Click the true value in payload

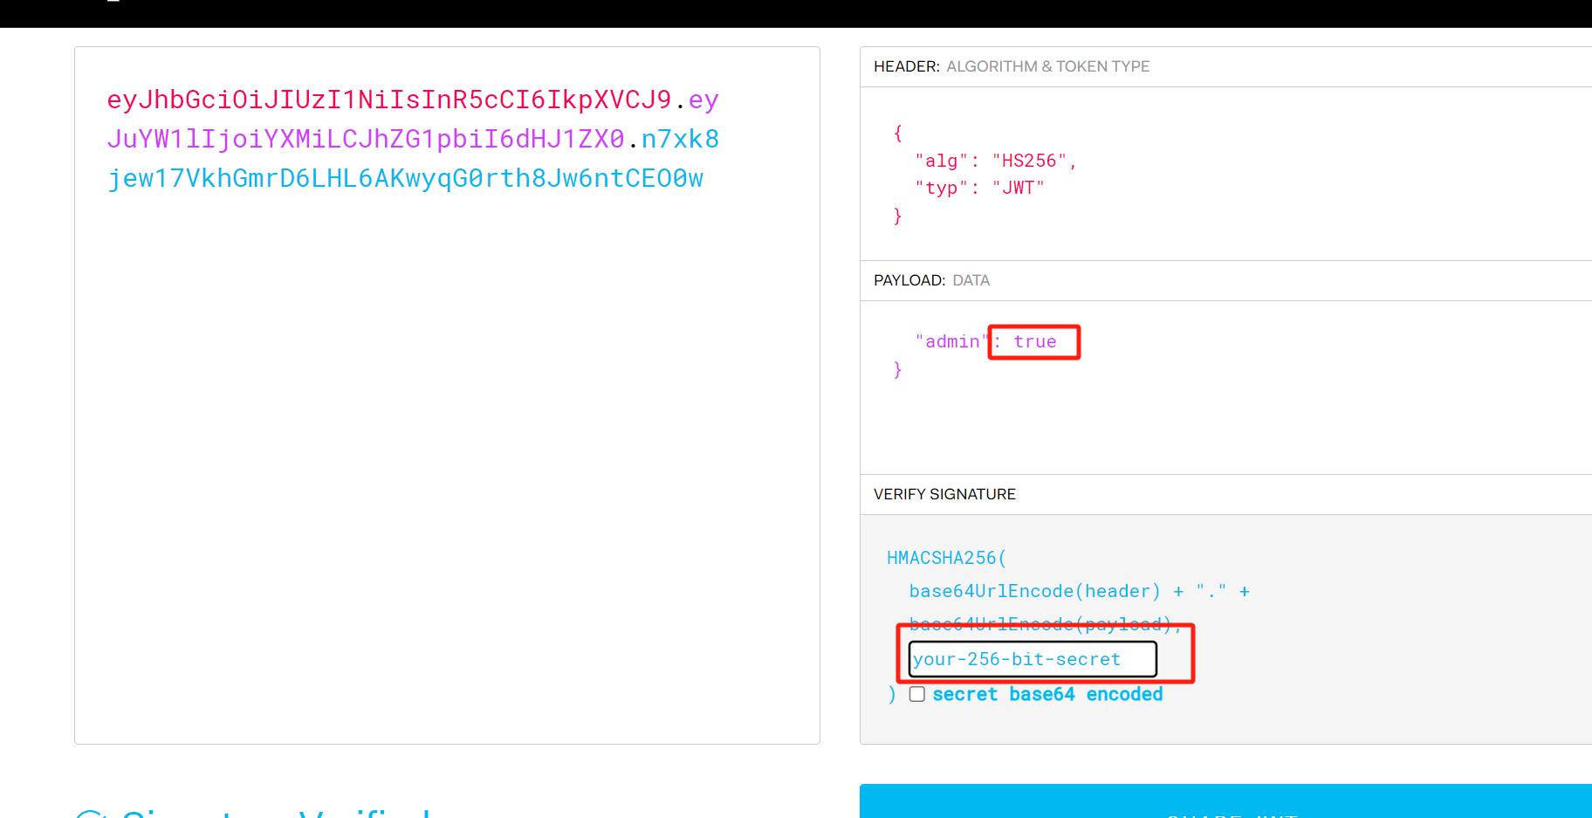point(1035,341)
